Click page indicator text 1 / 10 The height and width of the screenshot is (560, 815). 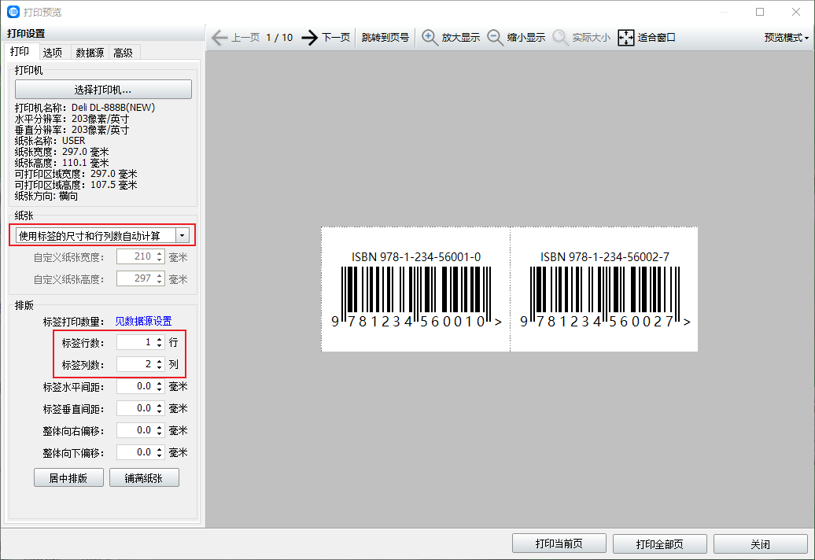[x=279, y=38]
